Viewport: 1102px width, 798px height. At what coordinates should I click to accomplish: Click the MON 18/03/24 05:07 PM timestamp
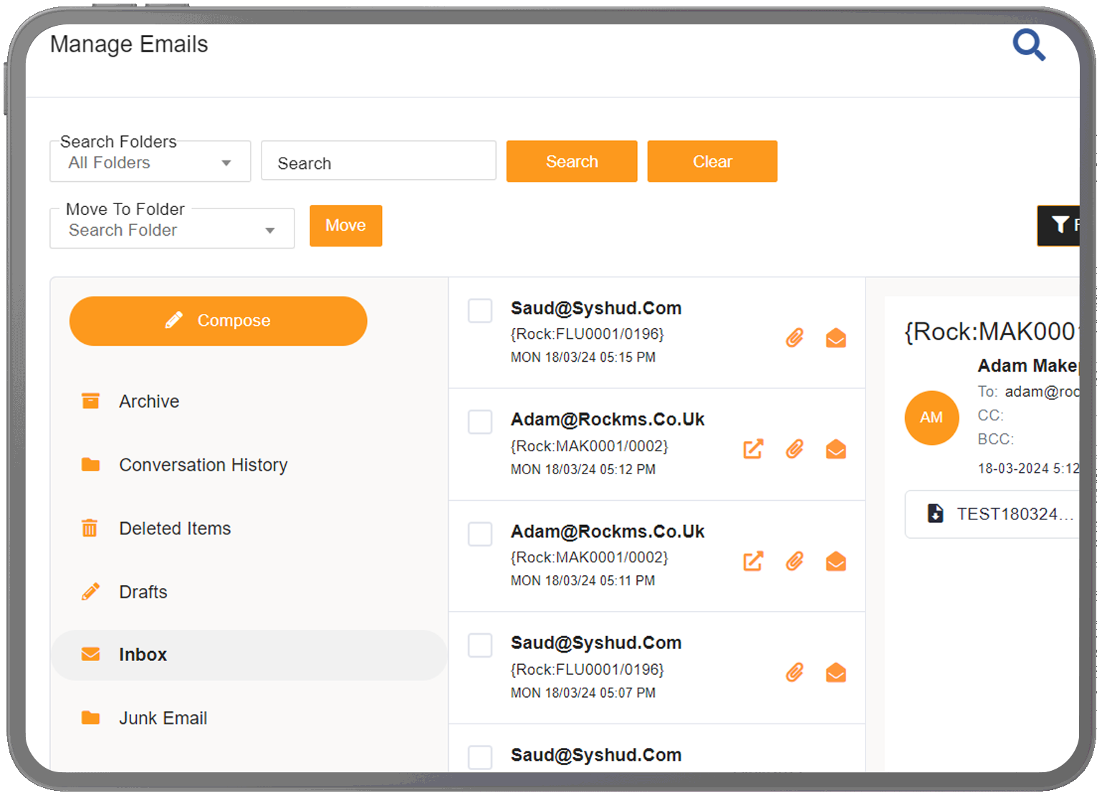pos(583,693)
